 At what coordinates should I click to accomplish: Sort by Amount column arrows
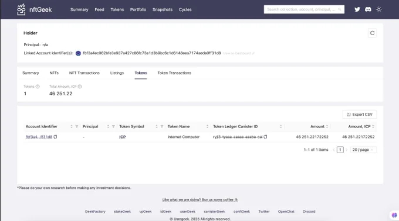coord(327,126)
